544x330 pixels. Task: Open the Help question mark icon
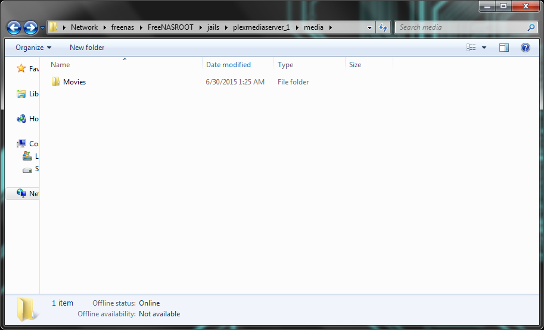tap(525, 48)
